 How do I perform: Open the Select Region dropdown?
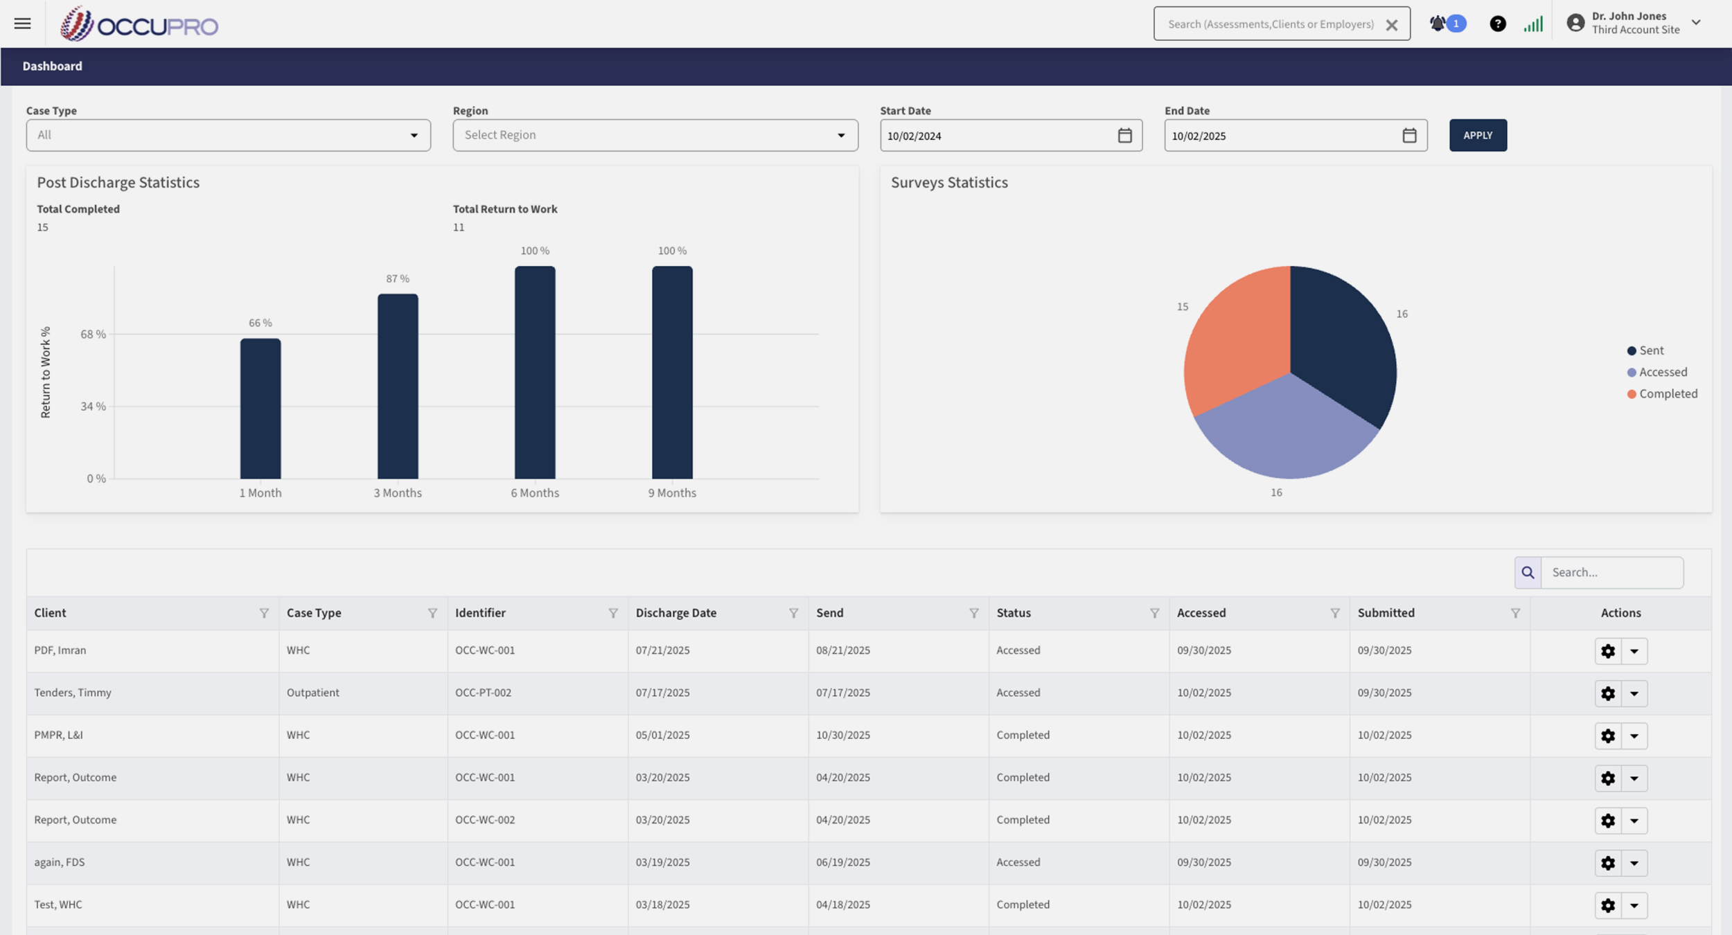(x=655, y=135)
